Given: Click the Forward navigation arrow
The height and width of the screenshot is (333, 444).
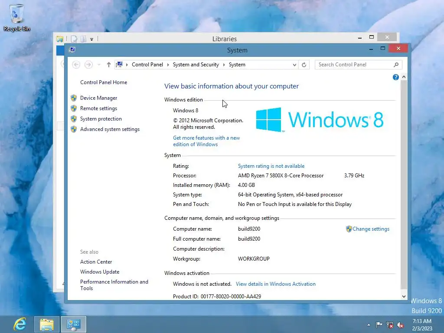Looking at the screenshot, I should click(88, 65).
